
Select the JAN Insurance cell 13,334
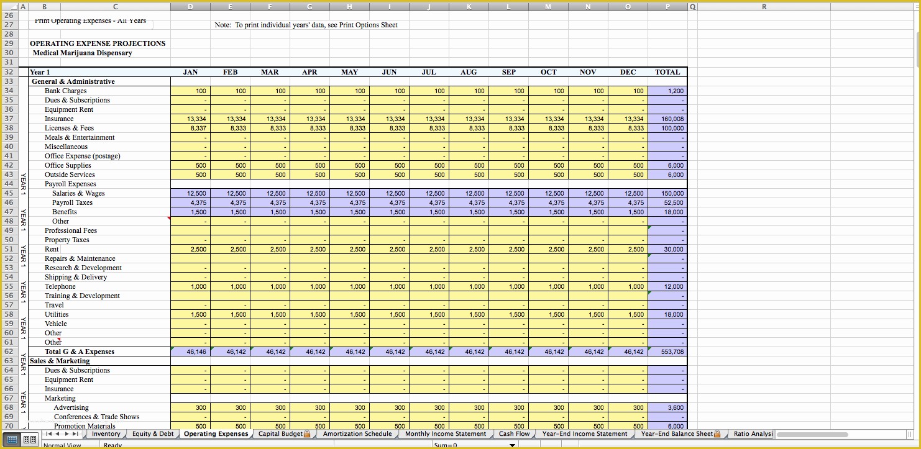coord(190,119)
